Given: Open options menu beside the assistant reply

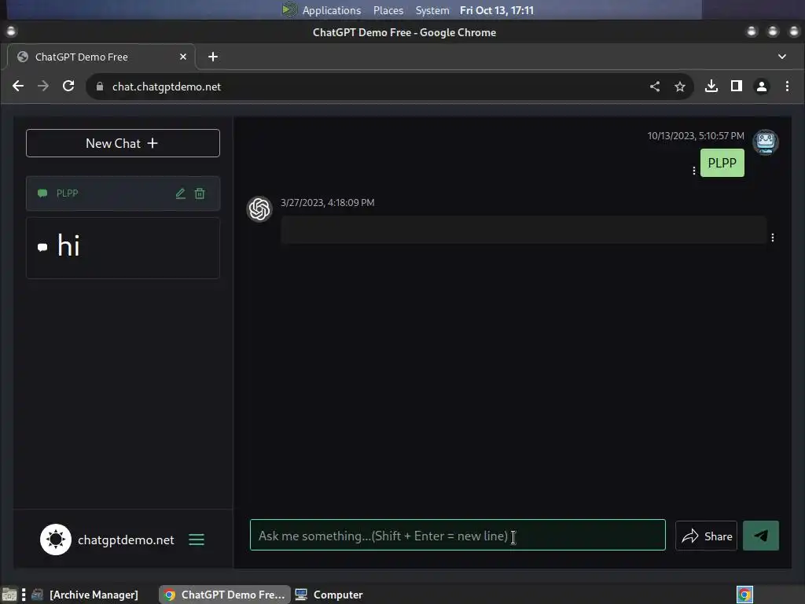Looking at the screenshot, I should 773,238.
